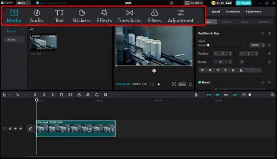Screen dimensions: 277x159
Task: Click the Crop tool icon
Action: tap(106, 95)
